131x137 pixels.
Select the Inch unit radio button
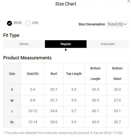coord(10,23)
